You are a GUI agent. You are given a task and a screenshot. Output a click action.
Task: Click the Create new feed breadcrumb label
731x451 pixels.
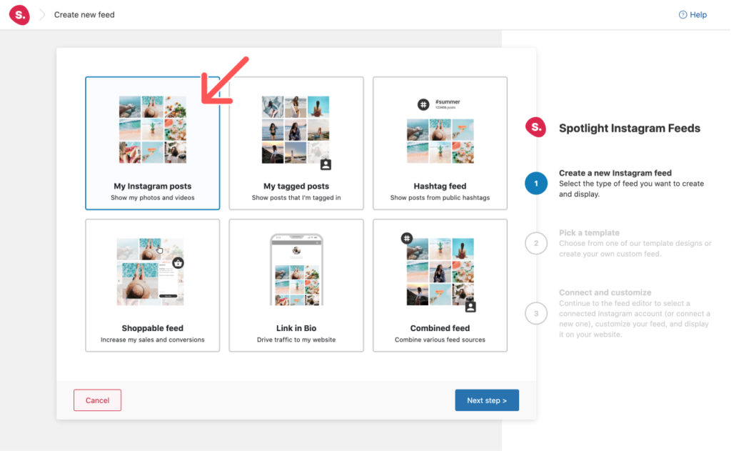click(84, 14)
